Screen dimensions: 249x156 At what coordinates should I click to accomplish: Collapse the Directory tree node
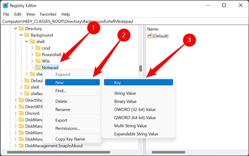click(x=16, y=28)
